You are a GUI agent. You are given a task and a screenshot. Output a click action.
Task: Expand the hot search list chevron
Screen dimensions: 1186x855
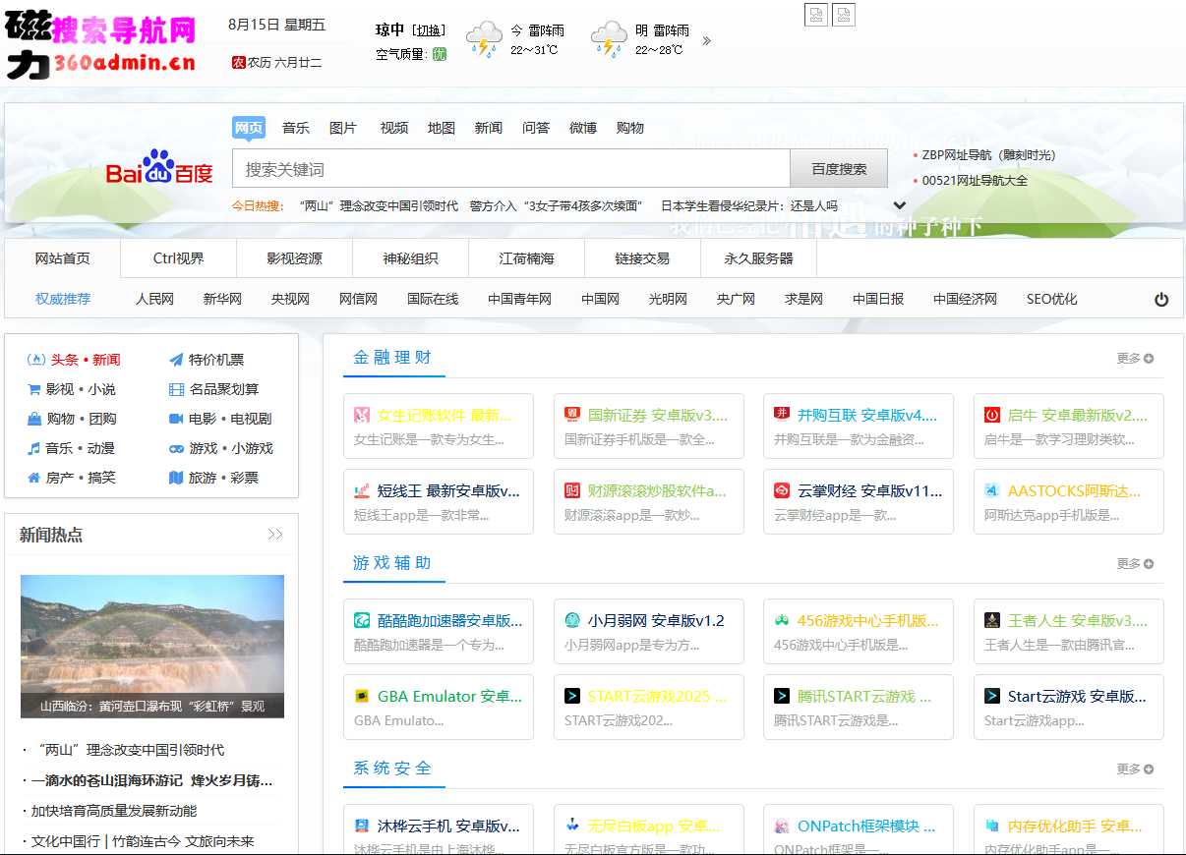[x=899, y=205]
